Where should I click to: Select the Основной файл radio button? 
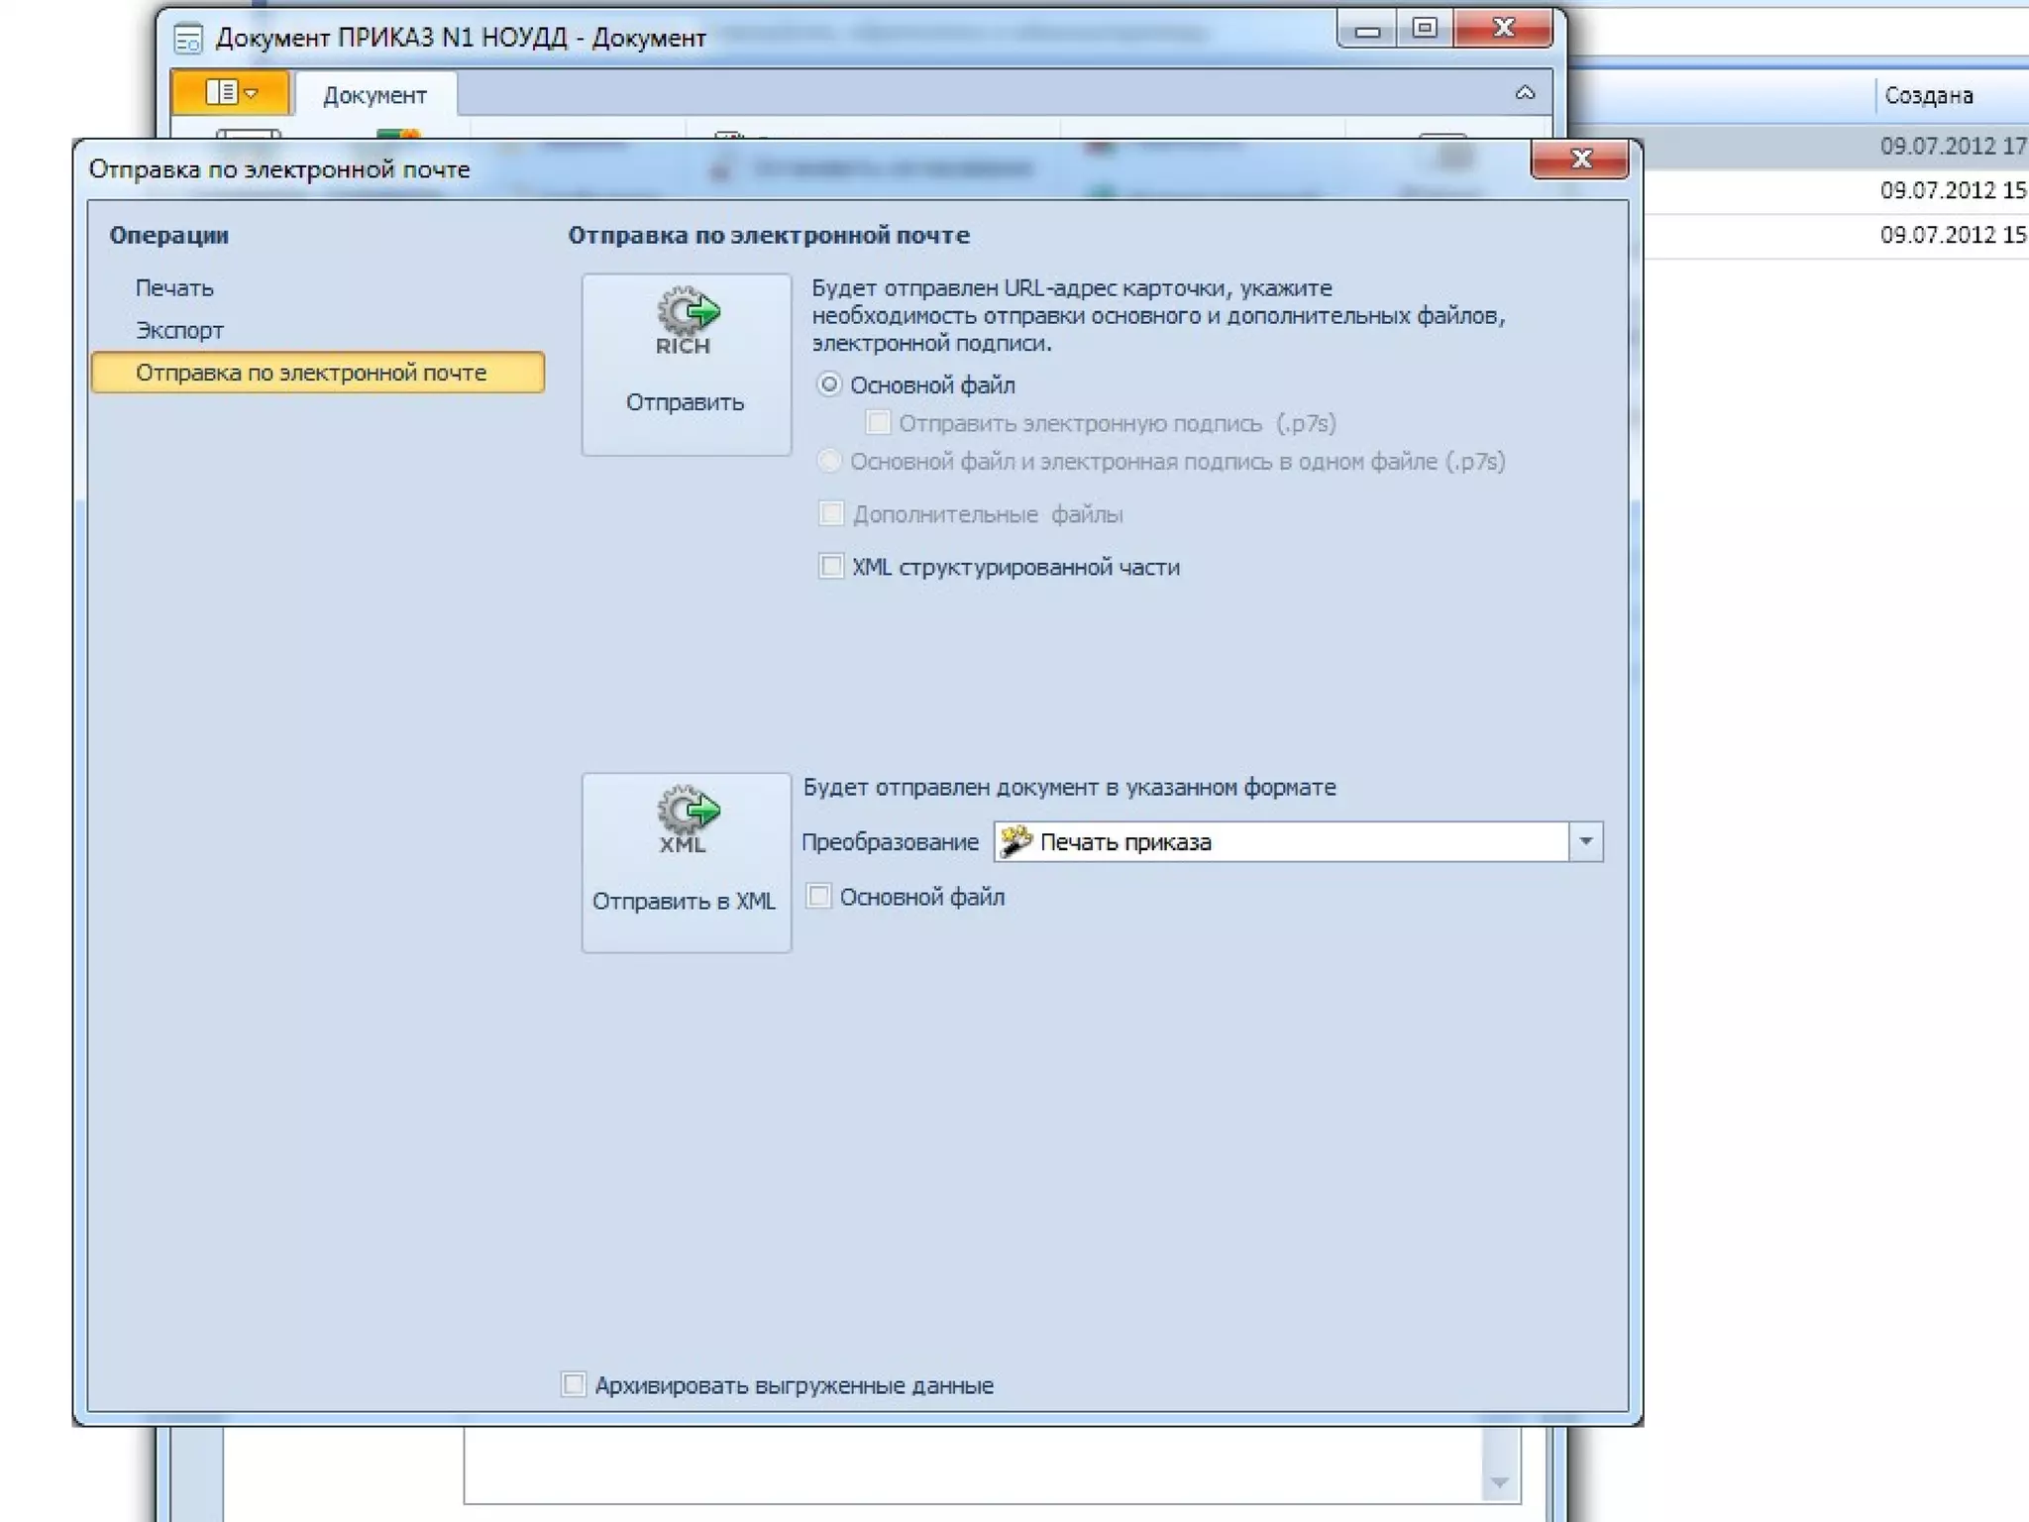[829, 384]
